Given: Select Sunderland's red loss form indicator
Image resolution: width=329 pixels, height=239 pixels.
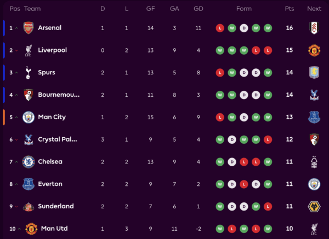Looking at the screenshot, I should tap(268, 207).
